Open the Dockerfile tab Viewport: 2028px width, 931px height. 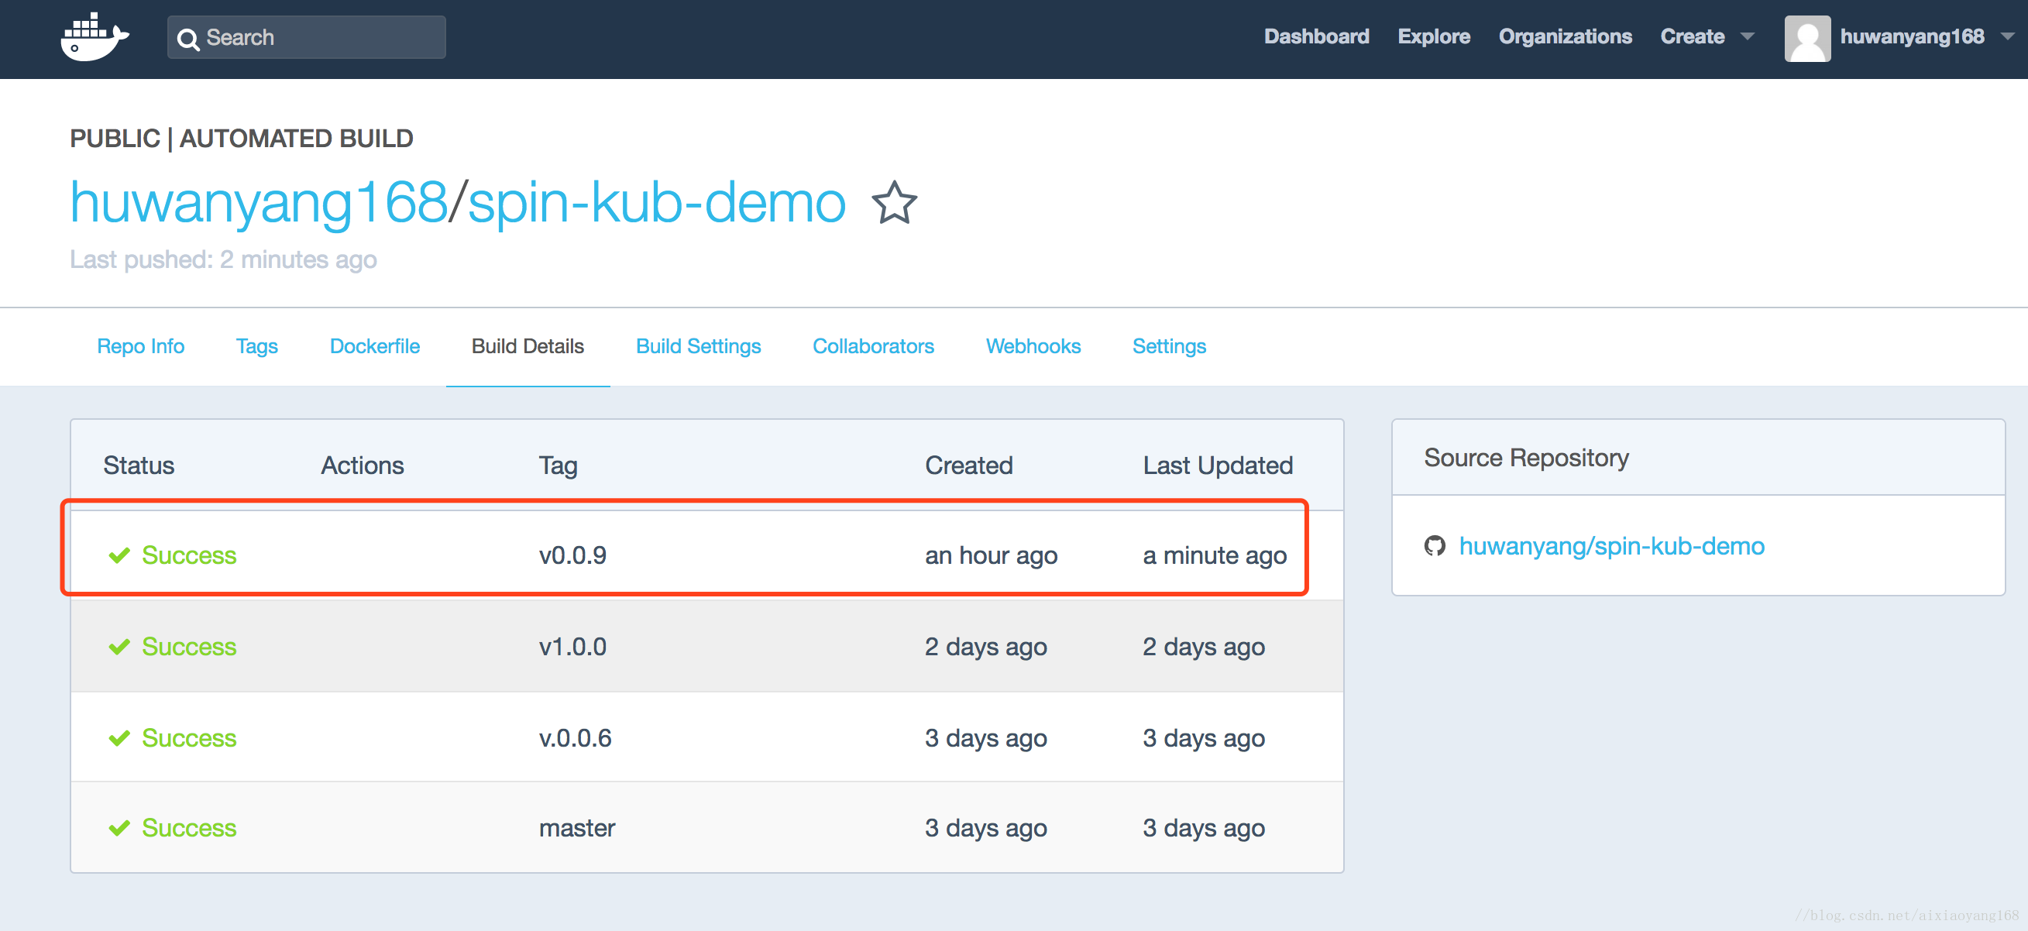(x=375, y=346)
